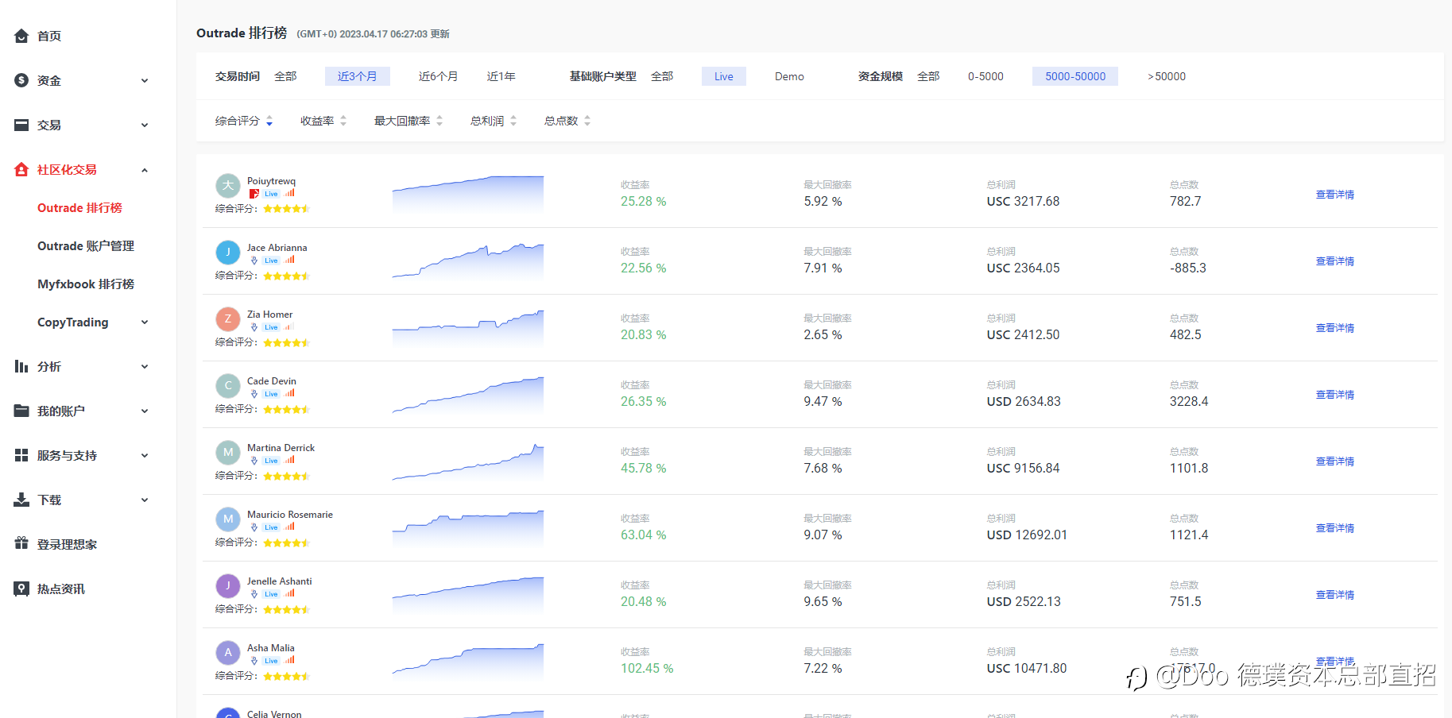Click the 下载 download icon
Viewport: 1452px width, 718px height.
click(x=21, y=500)
